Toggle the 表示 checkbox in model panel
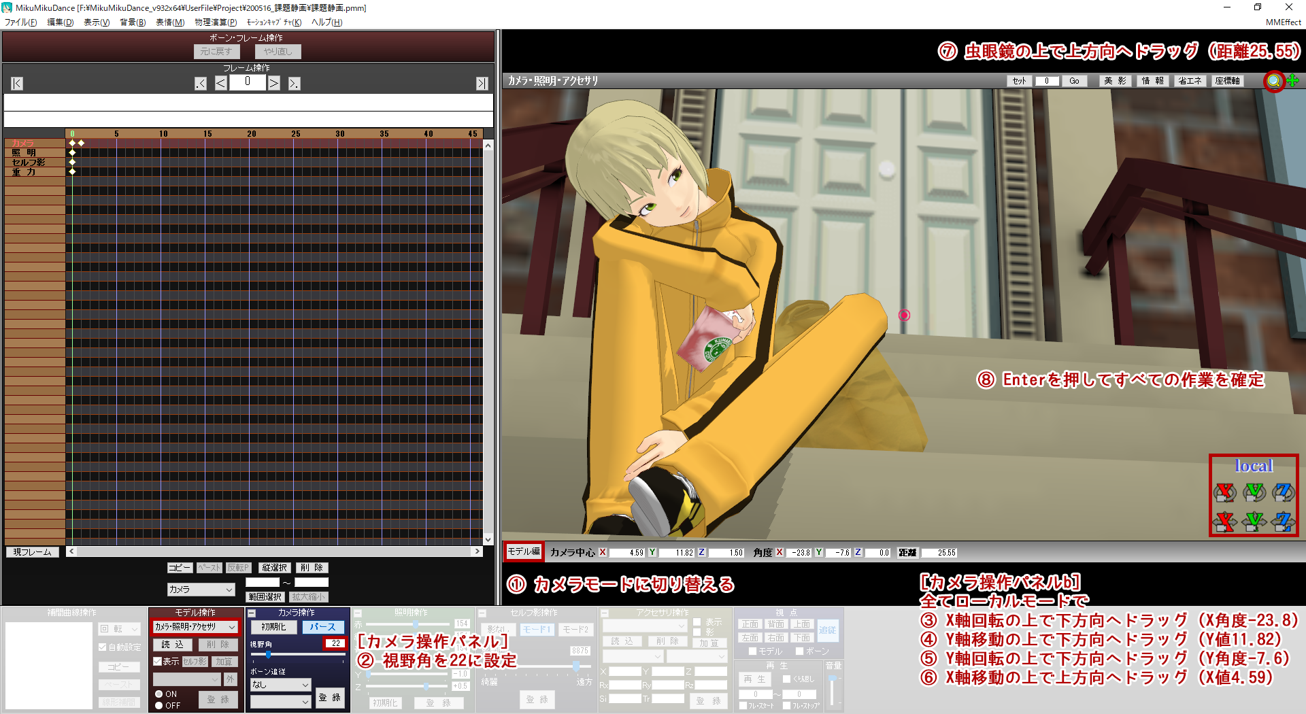Viewport: 1306px width, 714px height. coord(158,662)
